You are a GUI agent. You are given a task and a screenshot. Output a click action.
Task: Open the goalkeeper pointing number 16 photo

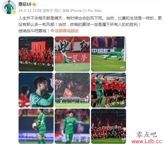pyautogui.click(x=72, y=126)
